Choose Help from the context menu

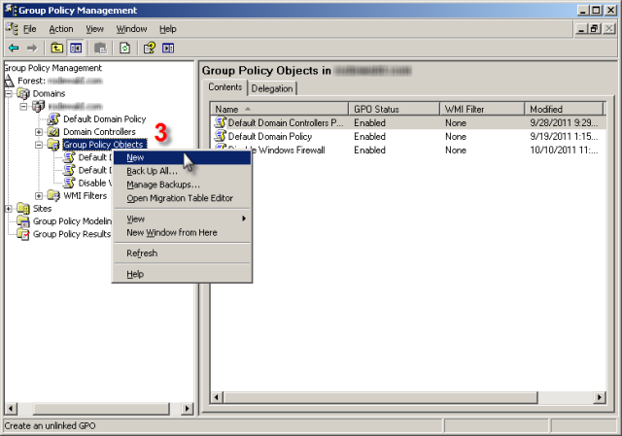(182, 274)
